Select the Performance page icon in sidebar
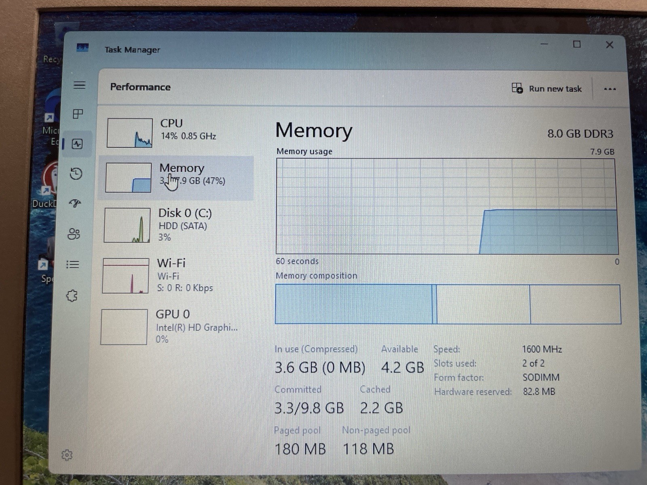This screenshot has width=647, height=485. point(77,144)
